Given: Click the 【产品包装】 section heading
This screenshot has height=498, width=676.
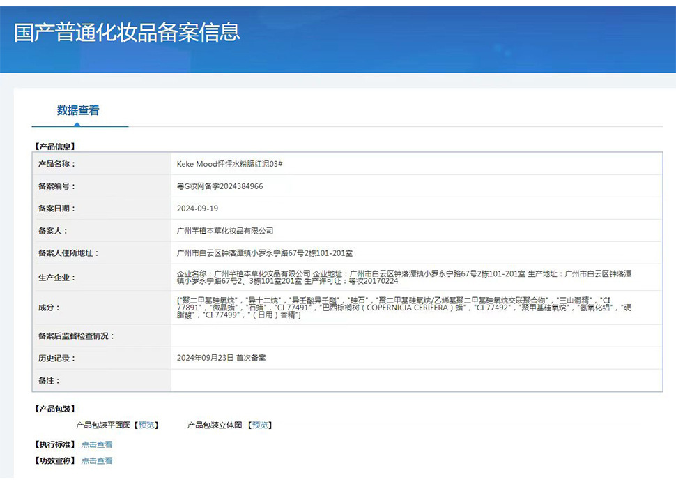Looking at the screenshot, I should 55,409.
